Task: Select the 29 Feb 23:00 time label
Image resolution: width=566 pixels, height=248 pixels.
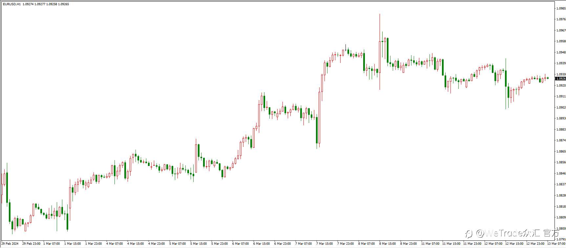Action: click(31, 244)
